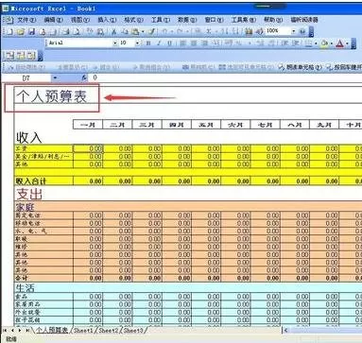The width and height of the screenshot is (362, 343).
Task: Switch to the Sheet2 tab
Action: pyautogui.click(x=109, y=330)
